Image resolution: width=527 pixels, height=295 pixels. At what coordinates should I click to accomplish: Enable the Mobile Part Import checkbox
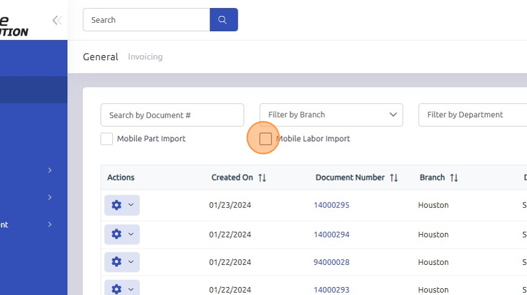[107, 139]
